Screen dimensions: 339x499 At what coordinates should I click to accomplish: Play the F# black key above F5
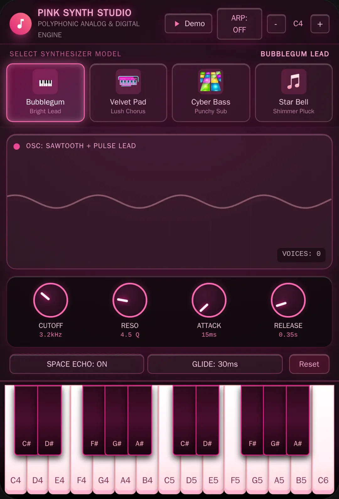(252, 421)
